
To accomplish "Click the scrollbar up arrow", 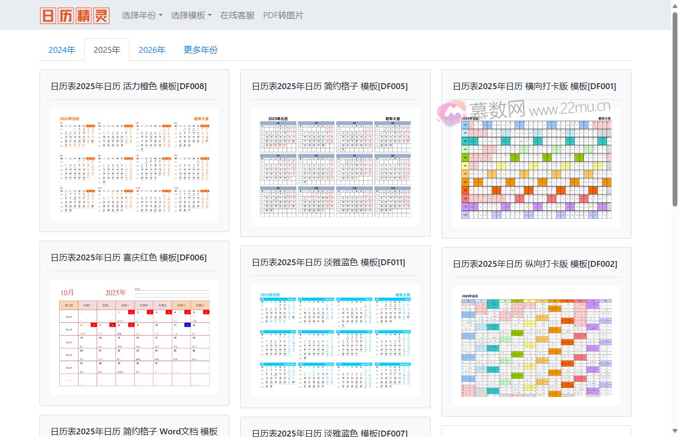I will (675, 5).
